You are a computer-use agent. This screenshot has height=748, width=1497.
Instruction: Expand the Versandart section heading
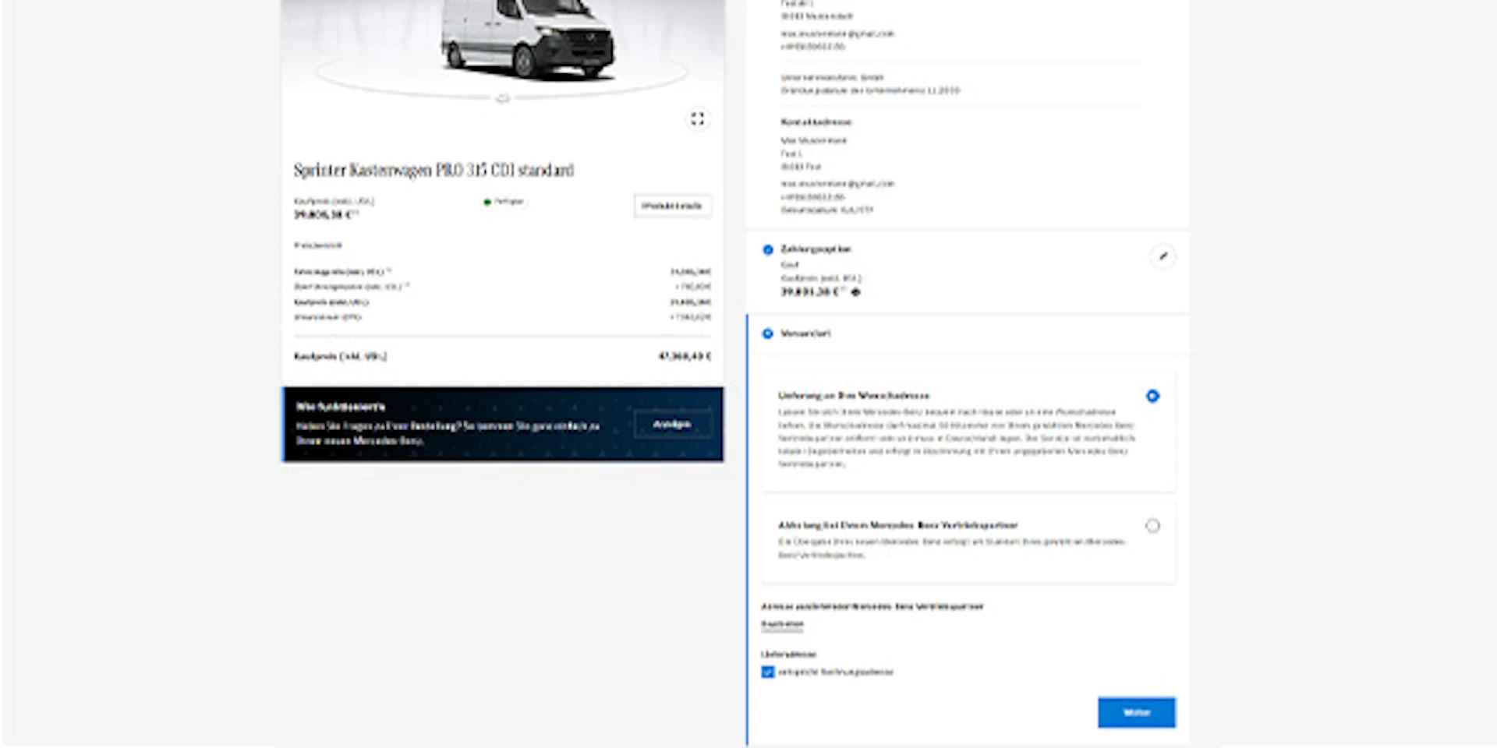coord(805,333)
